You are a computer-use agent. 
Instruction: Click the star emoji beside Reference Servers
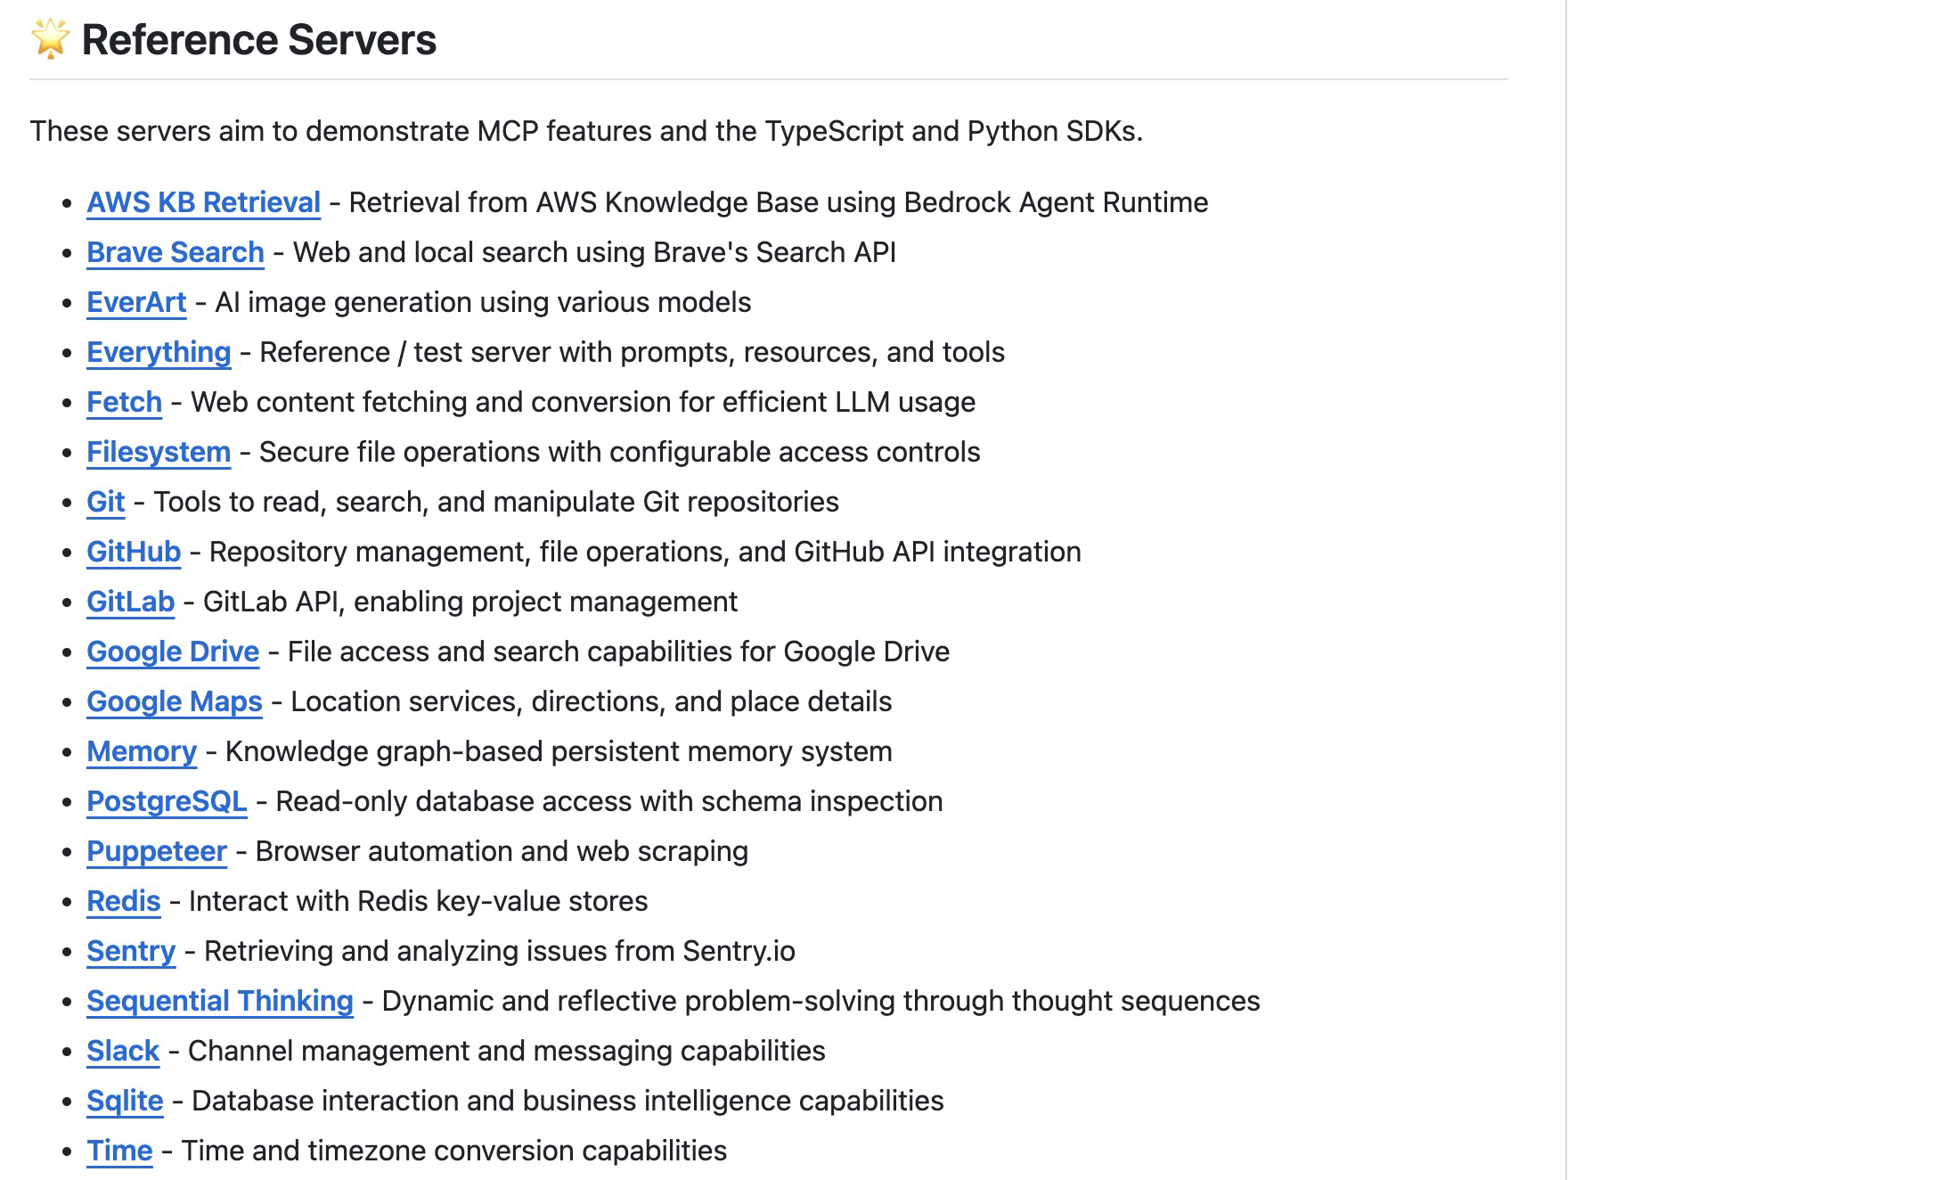pos(50,39)
